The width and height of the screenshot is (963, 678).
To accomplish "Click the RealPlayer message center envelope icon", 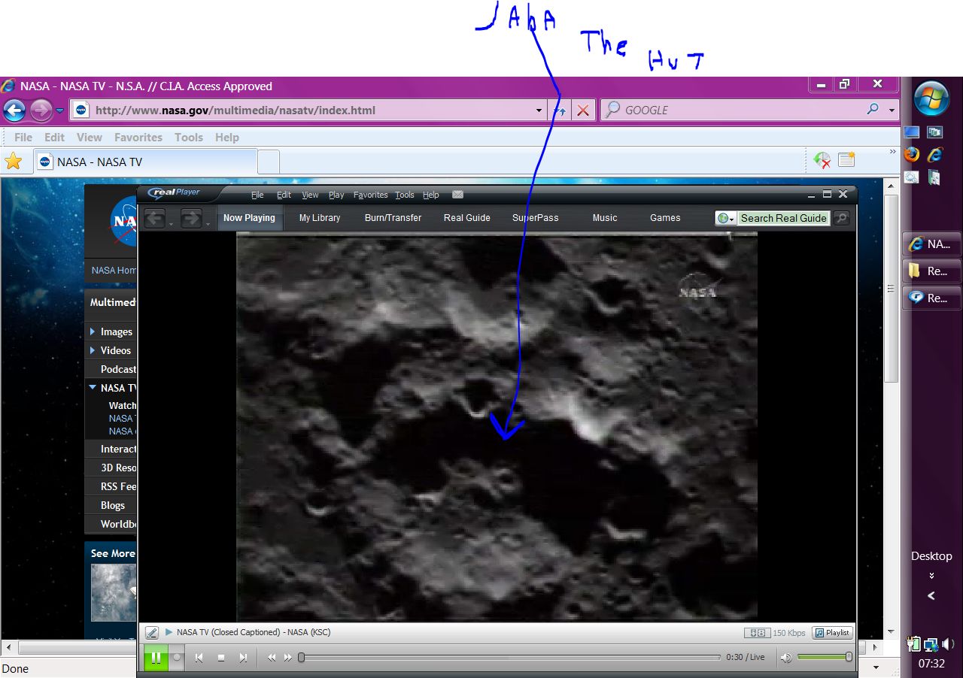I will [457, 195].
